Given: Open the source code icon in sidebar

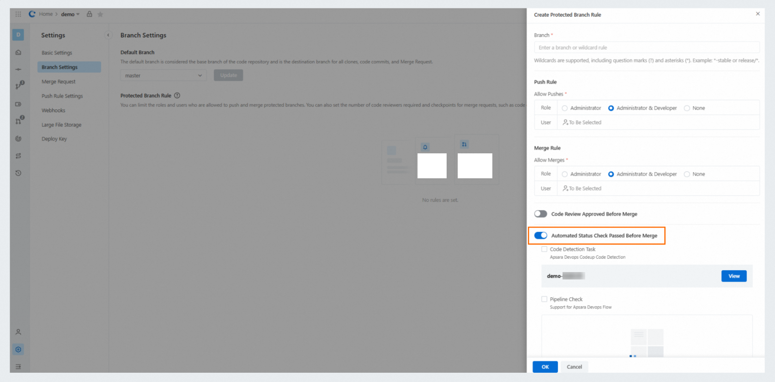Looking at the screenshot, I should tap(18, 52).
